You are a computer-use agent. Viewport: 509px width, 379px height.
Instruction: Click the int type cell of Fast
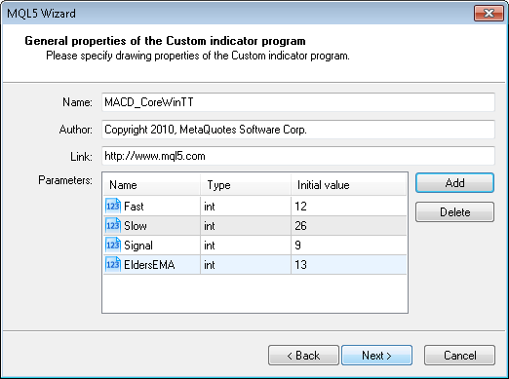tap(246, 207)
